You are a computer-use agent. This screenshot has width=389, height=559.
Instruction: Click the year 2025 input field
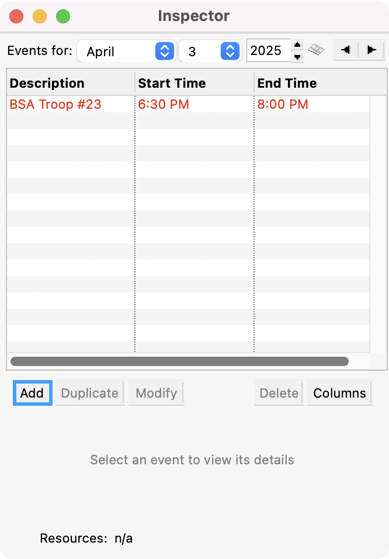267,51
